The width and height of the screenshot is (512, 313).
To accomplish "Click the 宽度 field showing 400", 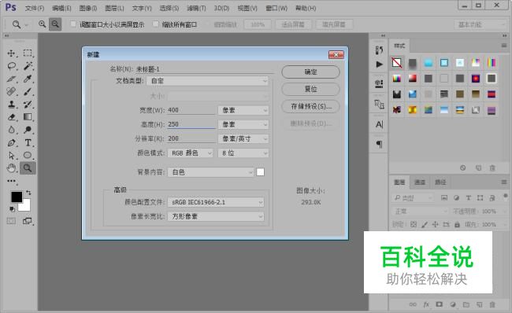I will pos(191,110).
